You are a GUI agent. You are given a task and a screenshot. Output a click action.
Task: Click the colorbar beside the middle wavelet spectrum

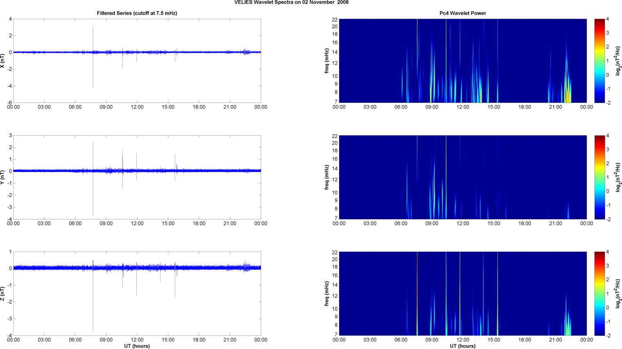[x=599, y=177]
